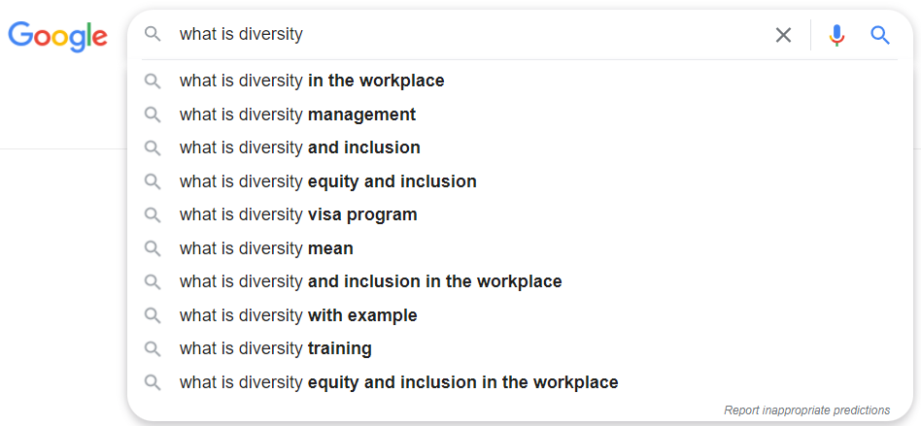Click magnifier icon beside "diversity management" suggestion

tap(152, 115)
